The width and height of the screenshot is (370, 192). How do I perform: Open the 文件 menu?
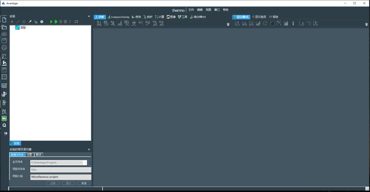[x=191, y=10]
